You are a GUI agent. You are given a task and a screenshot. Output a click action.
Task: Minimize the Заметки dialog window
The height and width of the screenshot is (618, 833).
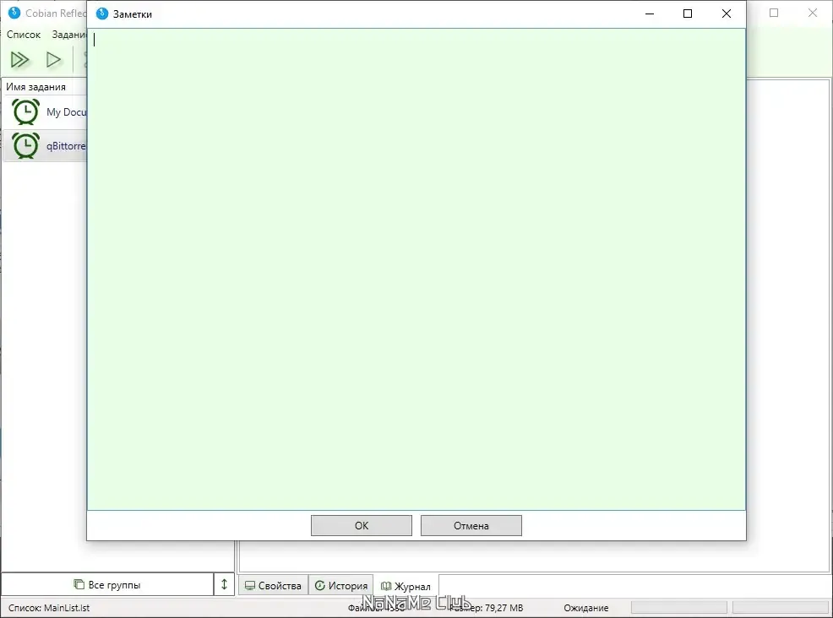pos(649,14)
